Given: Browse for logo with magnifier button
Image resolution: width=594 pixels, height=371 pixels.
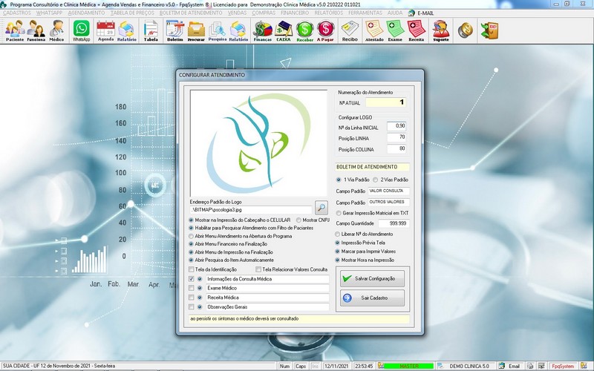Looking at the screenshot, I should pyautogui.click(x=322, y=208).
